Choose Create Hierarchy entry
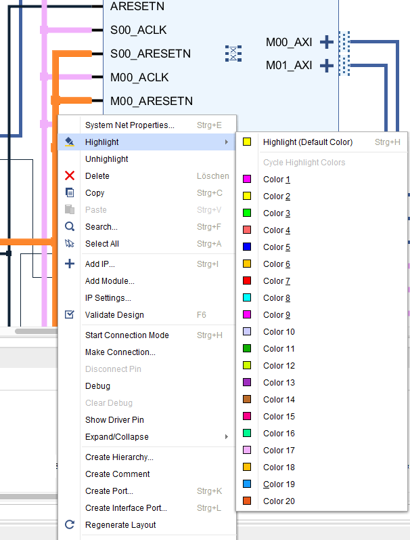 (147, 457)
